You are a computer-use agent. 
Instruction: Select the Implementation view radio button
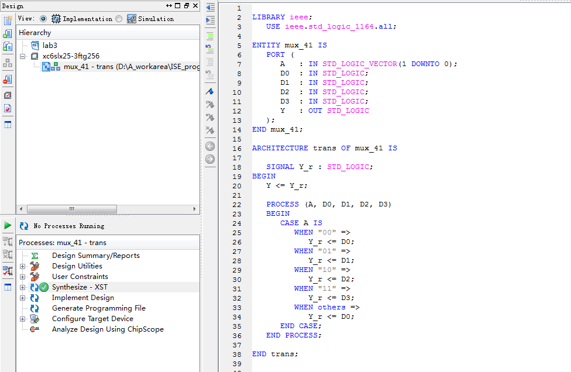(x=43, y=19)
